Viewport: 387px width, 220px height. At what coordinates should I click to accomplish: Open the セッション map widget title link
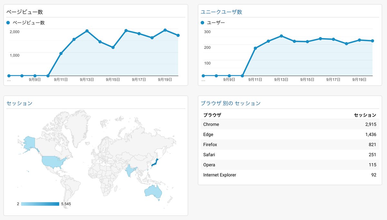[19, 103]
